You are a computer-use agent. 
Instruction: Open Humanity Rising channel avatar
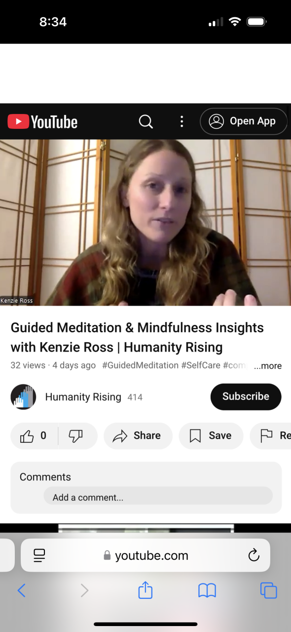(x=23, y=396)
